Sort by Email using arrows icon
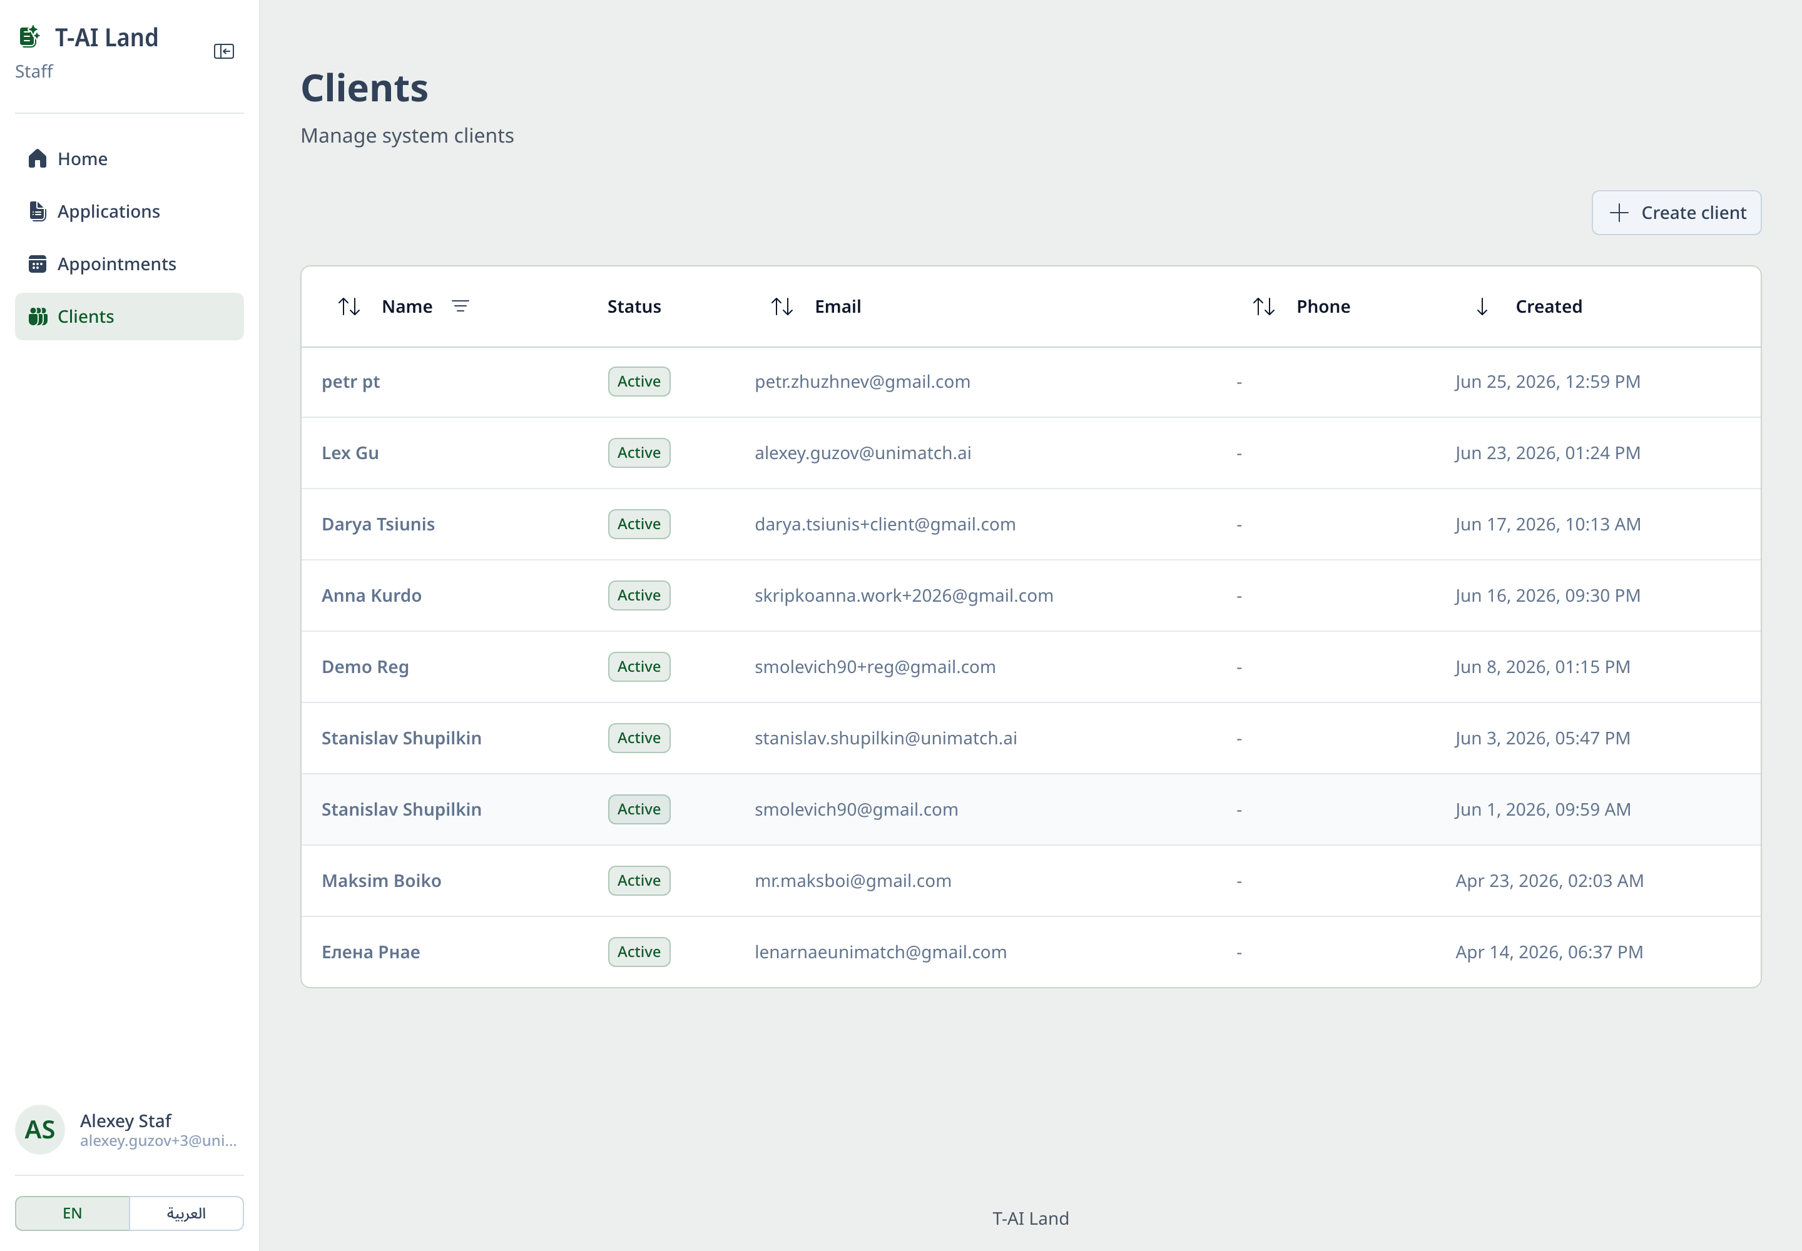Screen dimensions: 1802x1251 pos(782,306)
